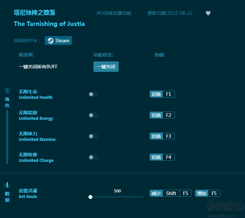Click the 功能状态 column header
This screenshot has width=245, height=218.
click(x=103, y=55)
